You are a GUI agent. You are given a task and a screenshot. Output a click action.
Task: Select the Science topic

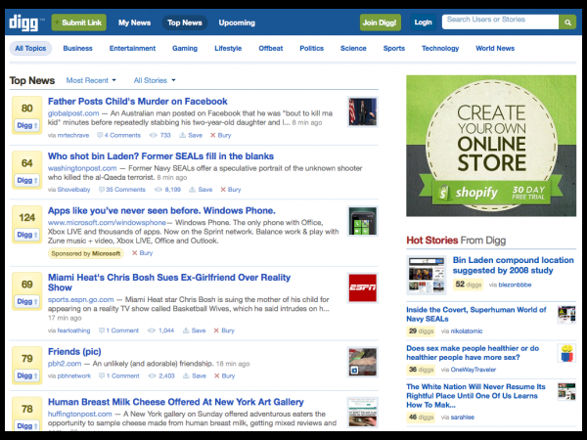pos(353,48)
